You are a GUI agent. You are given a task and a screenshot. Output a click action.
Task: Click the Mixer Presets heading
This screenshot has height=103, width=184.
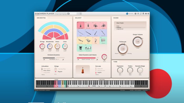click(120, 23)
